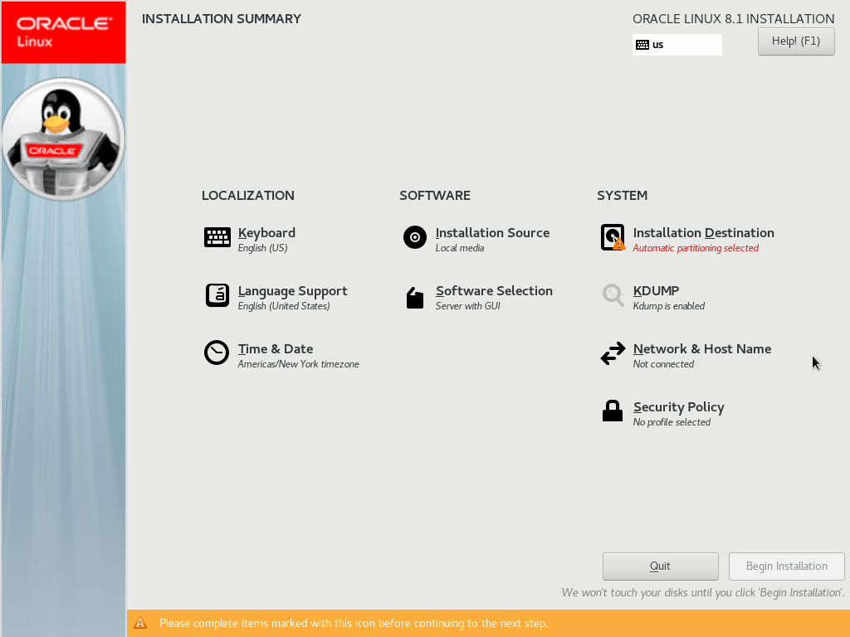Click the 'English (United States)' text
The image size is (850, 637).
[284, 306]
